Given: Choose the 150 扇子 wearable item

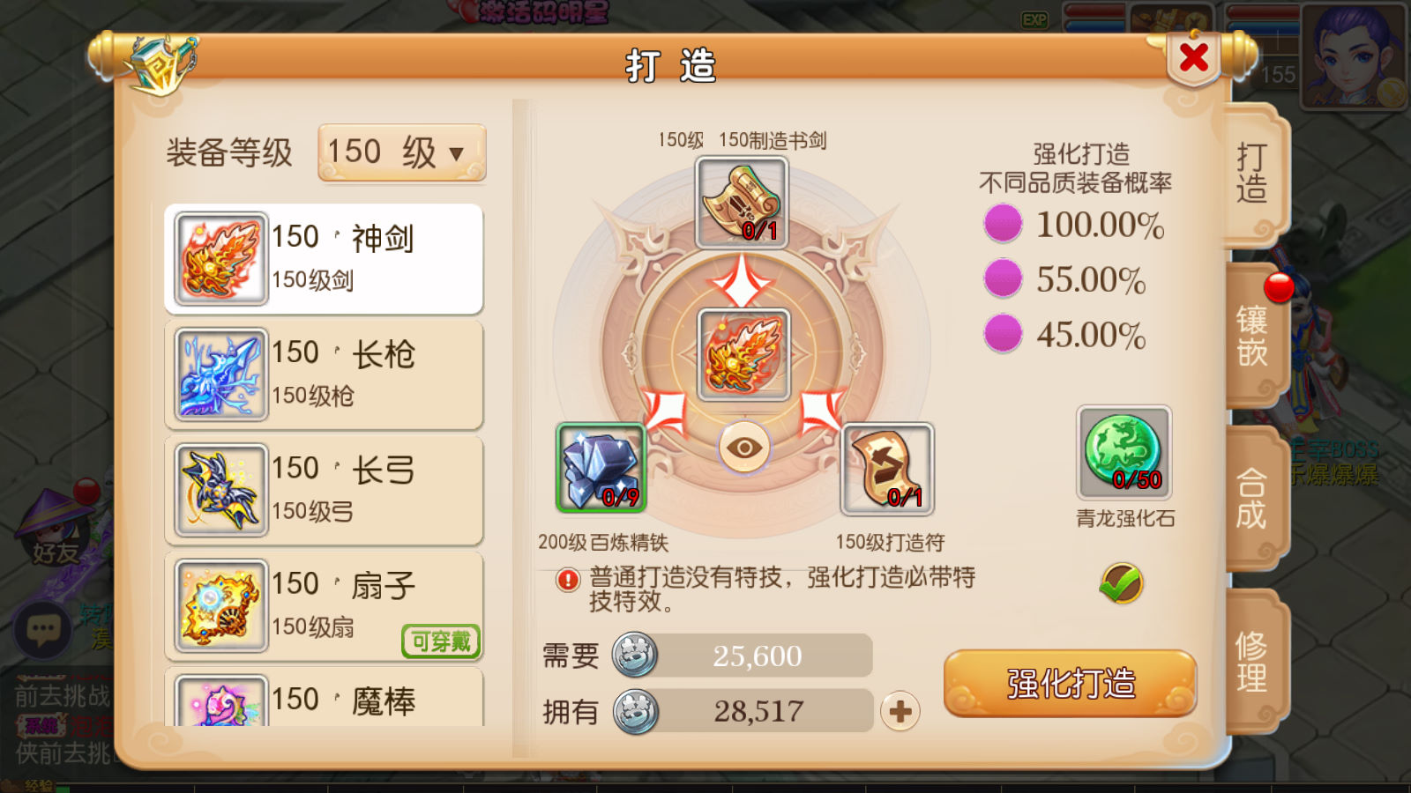Looking at the screenshot, I should click(324, 606).
